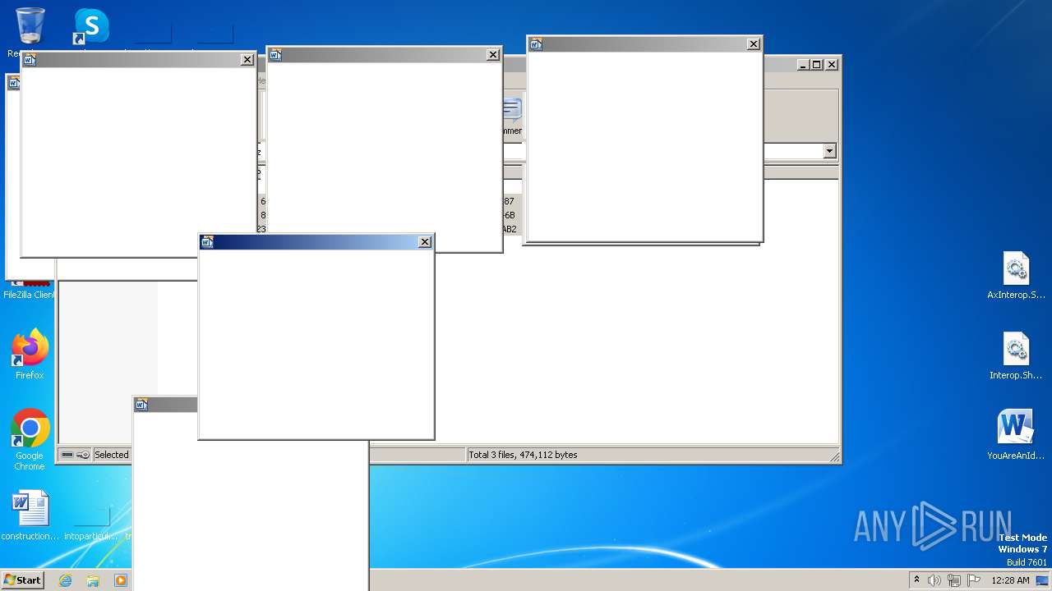1052x591 pixels.
Task: Open Internet Explorer from the taskbar
Action: (65, 580)
